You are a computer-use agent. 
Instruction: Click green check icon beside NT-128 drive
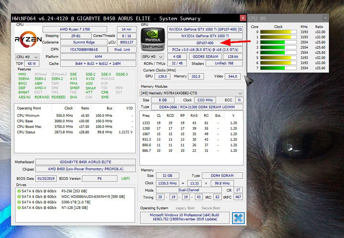click(19, 207)
